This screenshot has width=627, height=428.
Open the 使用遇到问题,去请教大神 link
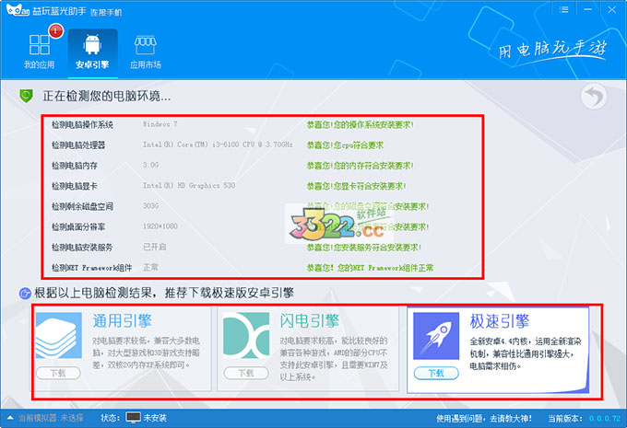[484, 419]
